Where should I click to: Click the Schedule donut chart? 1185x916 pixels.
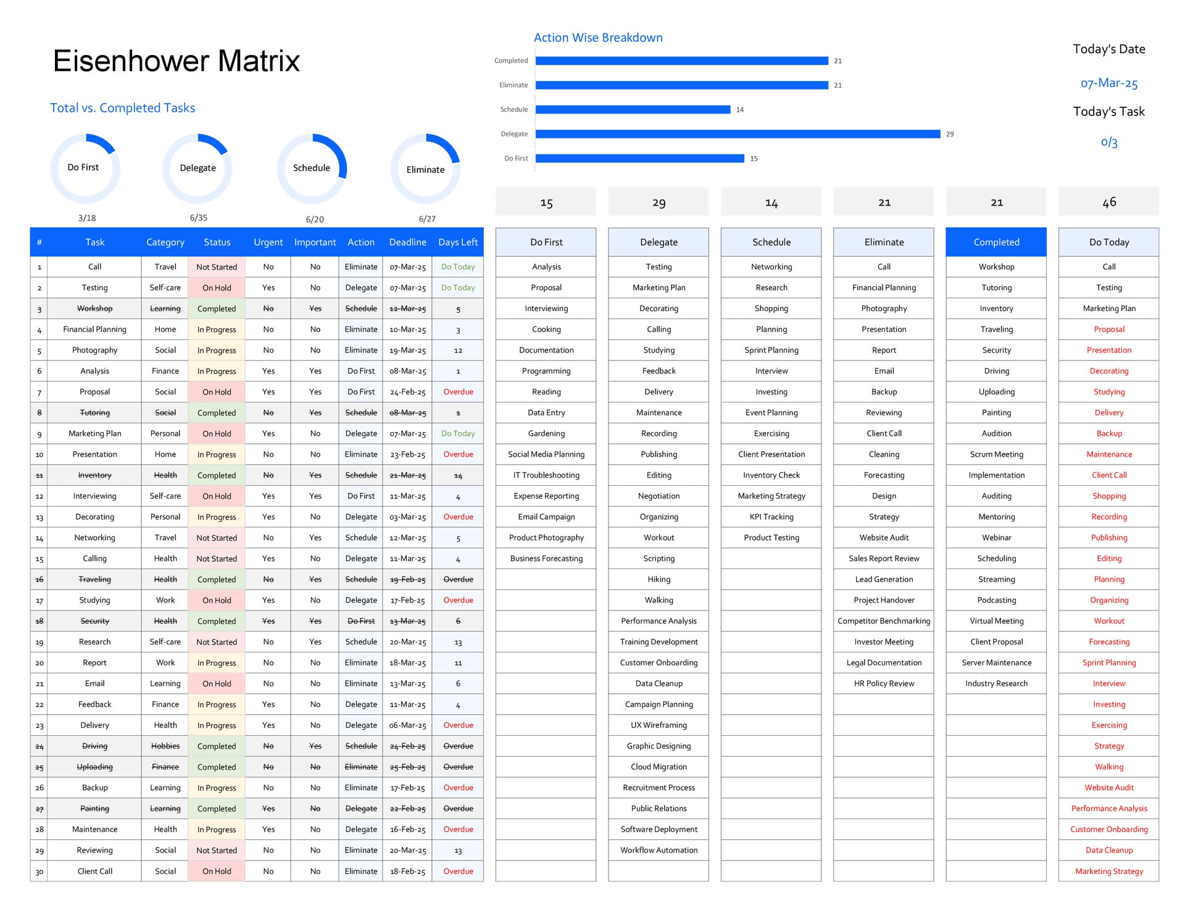pyautogui.click(x=312, y=167)
